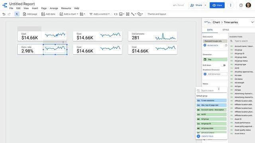The image size is (255, 143).
Task: Select Ad ID in the metric picker
Action: click(212, 114)
